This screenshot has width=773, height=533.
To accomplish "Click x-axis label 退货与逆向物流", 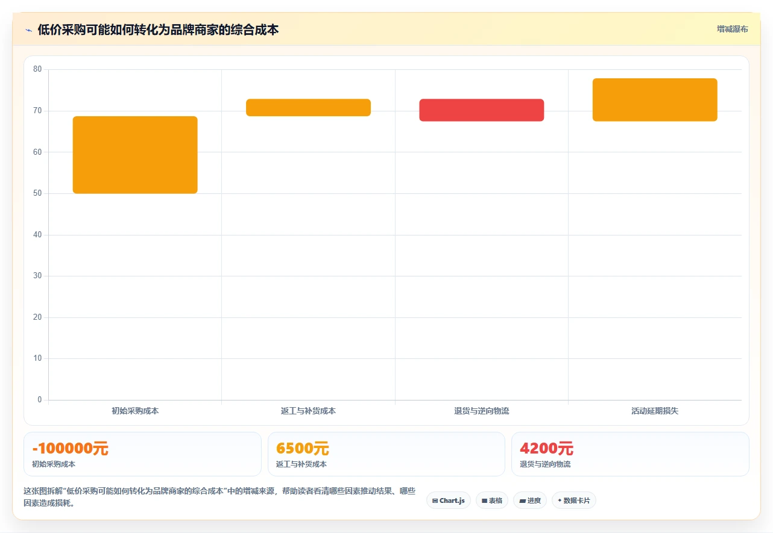I will point(482,411).
